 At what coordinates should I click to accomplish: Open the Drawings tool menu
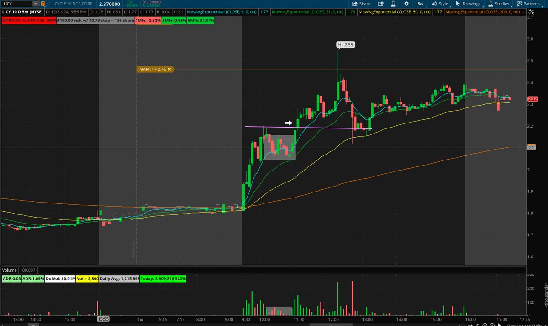[468, 3]
